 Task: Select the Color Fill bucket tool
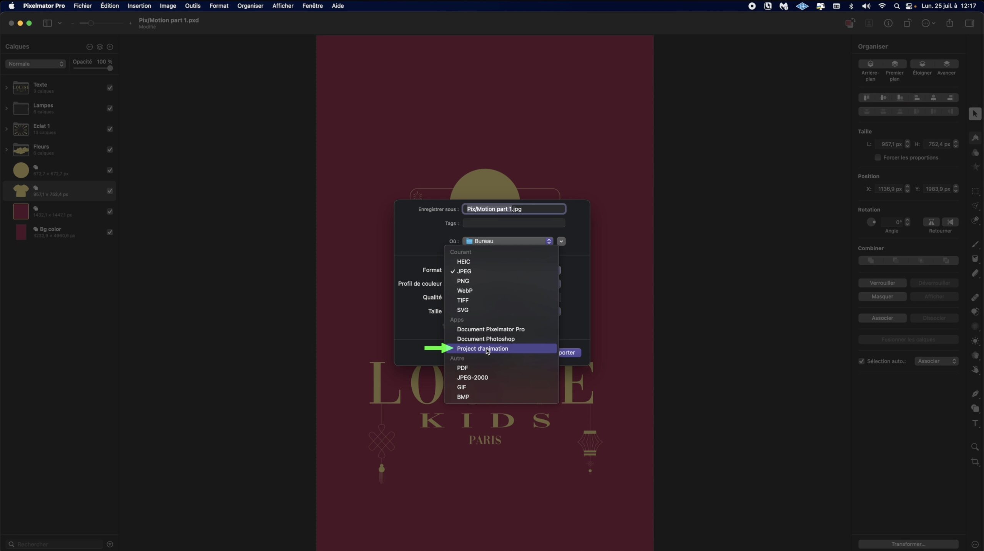coord(975,259)
